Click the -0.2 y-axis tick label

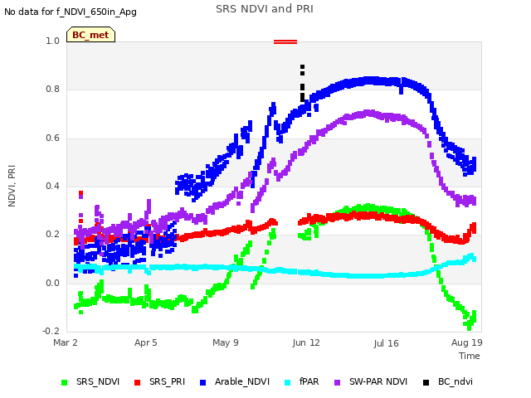pos(51,331)
